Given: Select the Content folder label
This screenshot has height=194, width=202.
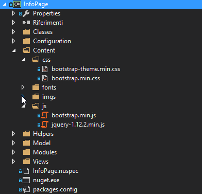Looking at the screenshot, I should click(x=44, y=50).
